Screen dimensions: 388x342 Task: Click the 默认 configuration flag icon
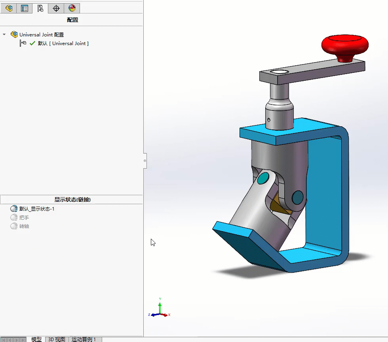23,43
